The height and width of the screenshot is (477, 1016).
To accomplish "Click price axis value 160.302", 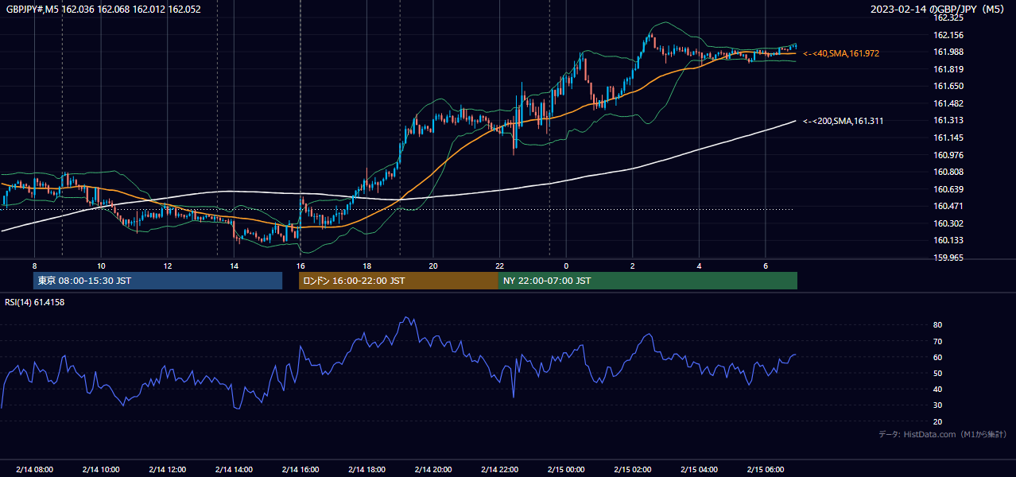I will (948, 223).
